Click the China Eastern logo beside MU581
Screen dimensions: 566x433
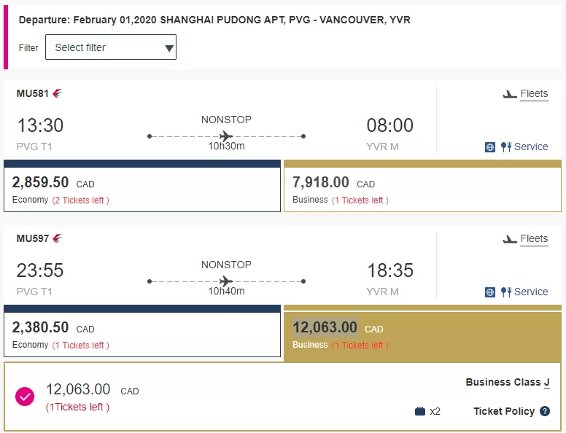click(57, 93)
